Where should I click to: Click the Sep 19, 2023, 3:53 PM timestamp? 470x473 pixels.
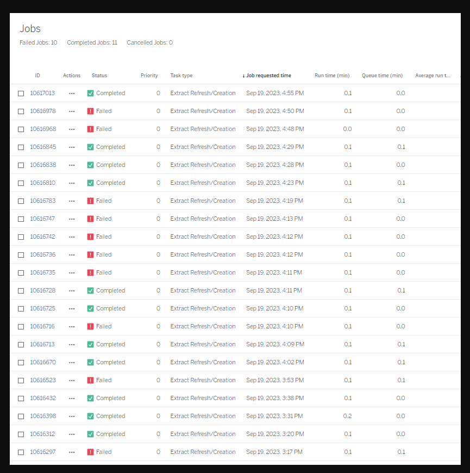[275, 381]
